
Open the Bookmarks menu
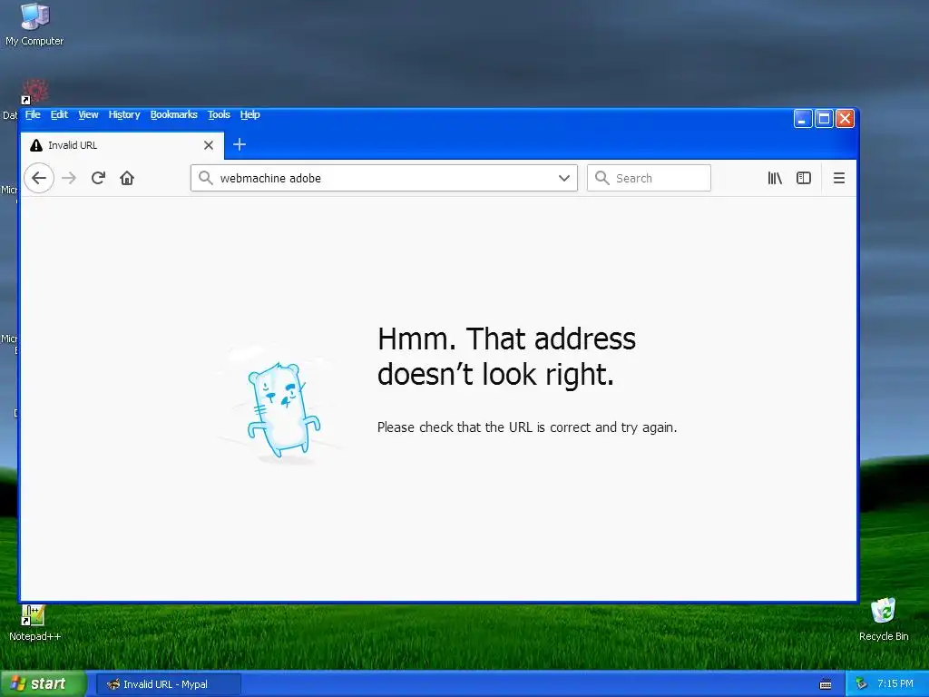coord(173,114)
